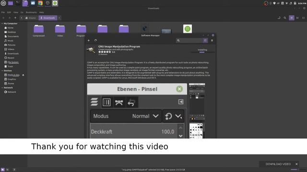Switch file manager to compact view

tap(303, 18)
